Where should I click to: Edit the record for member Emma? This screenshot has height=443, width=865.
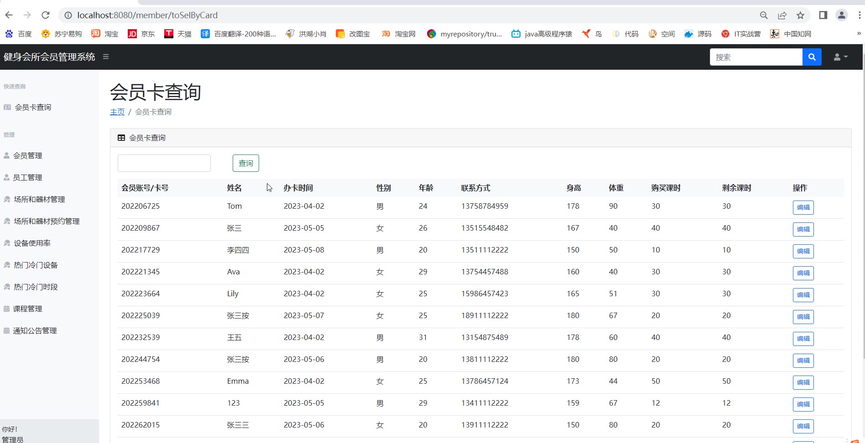[x=803, y=382]
